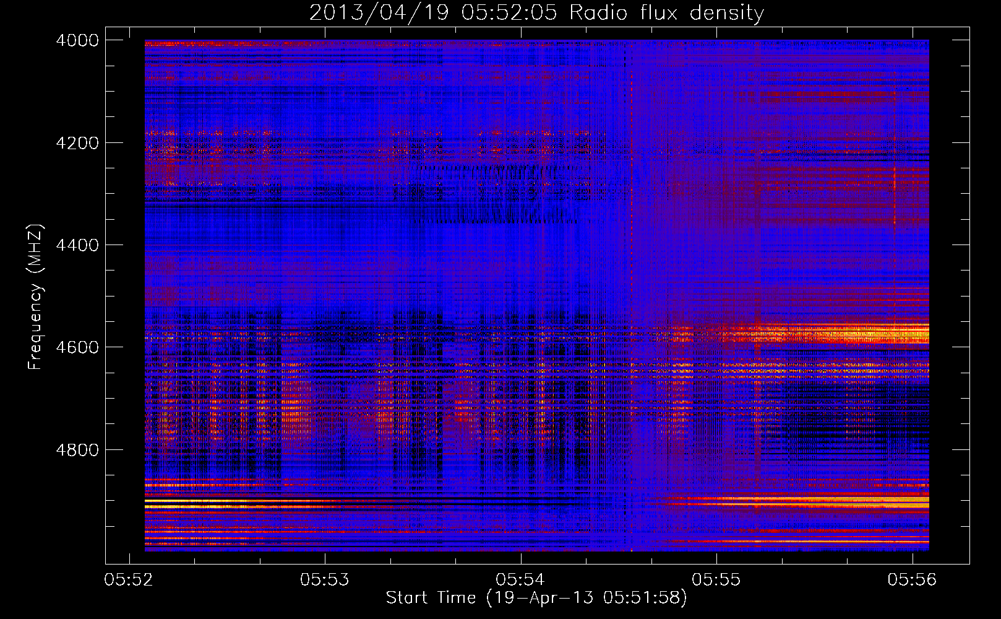Viewport: 1001px width, 619px height.
Task: Click the 4200 frequency tick label
Action: tap(77, 143)
